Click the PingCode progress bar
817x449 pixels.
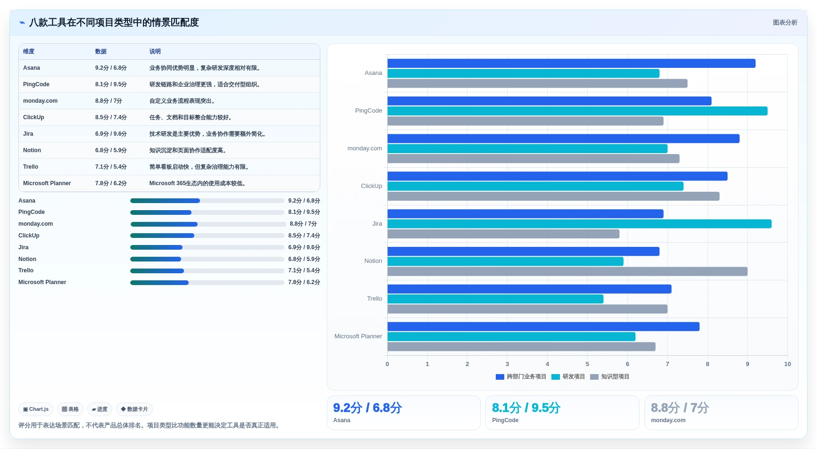(207, 212)
